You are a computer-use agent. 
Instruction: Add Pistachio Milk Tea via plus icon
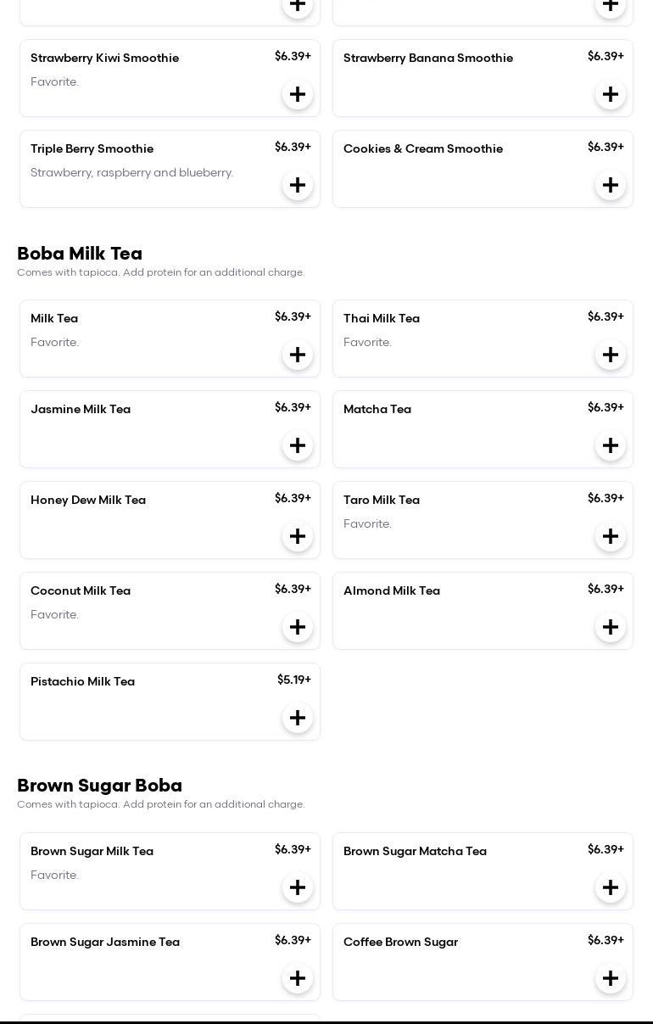(x=298, y=718)
